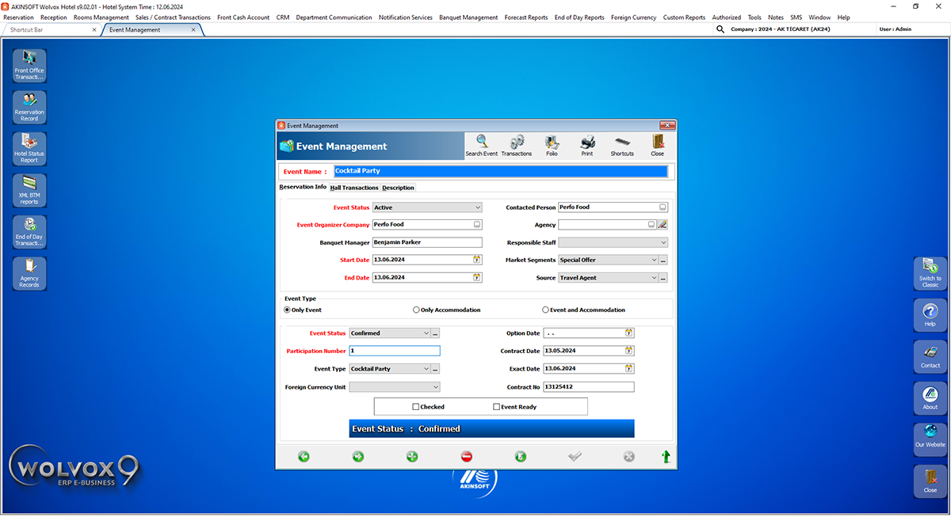Open Contract Date calendar picker
The width and height of the screenshot is (951, 517).
coord(629,351)
